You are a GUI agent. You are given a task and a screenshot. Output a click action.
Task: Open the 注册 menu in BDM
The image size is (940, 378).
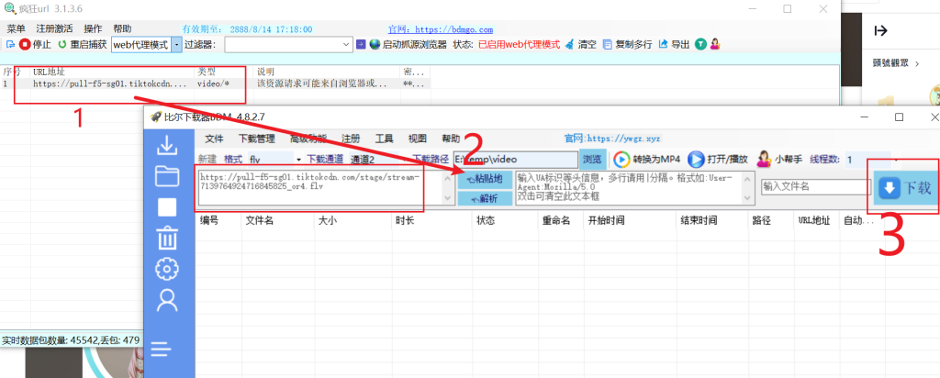pyautogui.click(x=351, y=139)
